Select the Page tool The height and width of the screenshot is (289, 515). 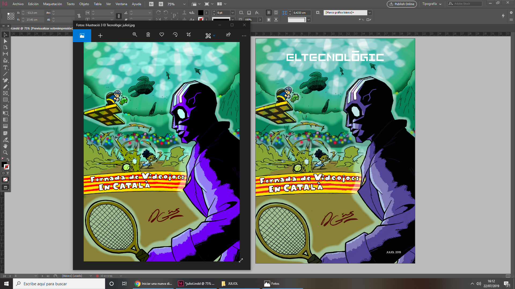[x=5, y=47]
